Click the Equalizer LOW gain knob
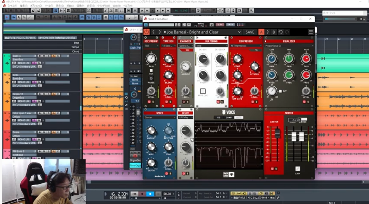This screenshot has width=369, height=204. (271, 59)
